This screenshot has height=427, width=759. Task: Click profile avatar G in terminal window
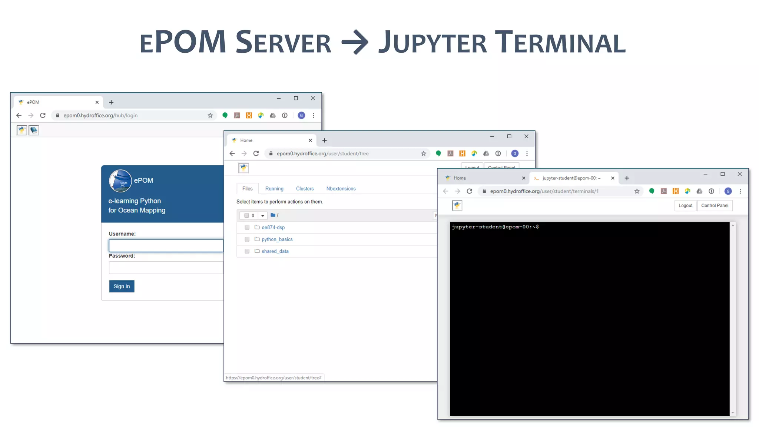(728, 191)
